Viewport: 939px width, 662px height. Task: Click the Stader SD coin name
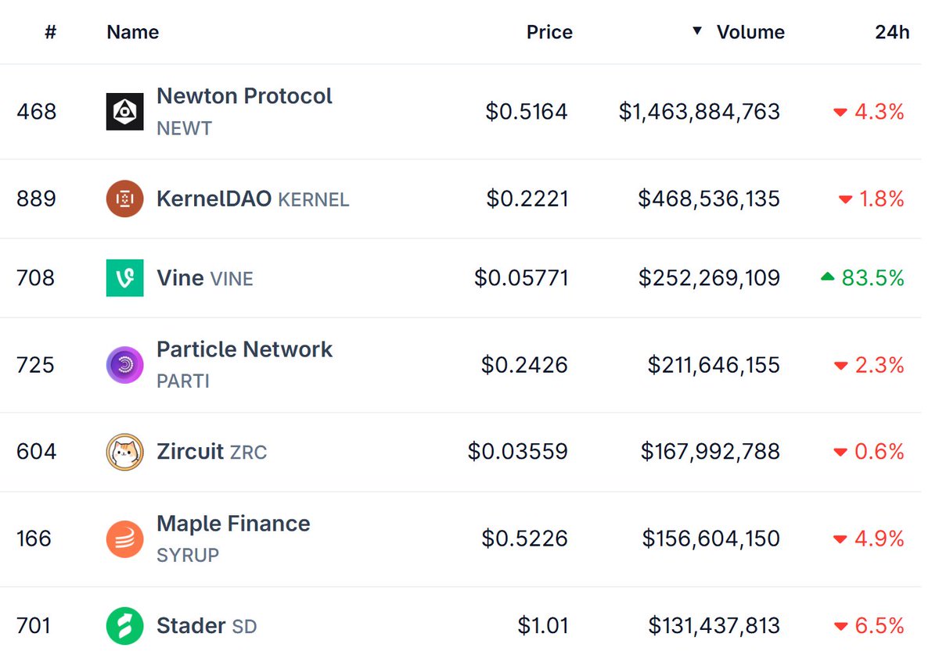(x=207, y=625)
